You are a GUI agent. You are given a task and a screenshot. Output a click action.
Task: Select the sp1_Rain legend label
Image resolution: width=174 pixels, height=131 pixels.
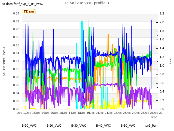pos(152,126)
